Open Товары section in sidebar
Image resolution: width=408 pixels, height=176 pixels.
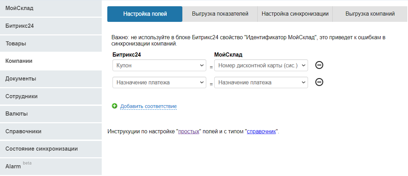click(51, 44)
